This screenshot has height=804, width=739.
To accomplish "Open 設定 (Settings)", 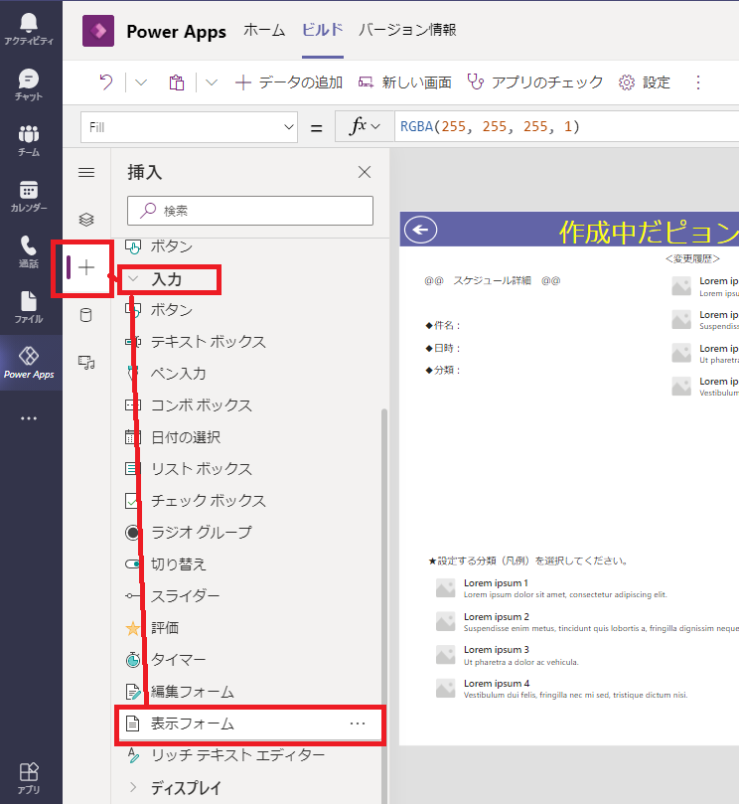I will (x=645, y=82).
